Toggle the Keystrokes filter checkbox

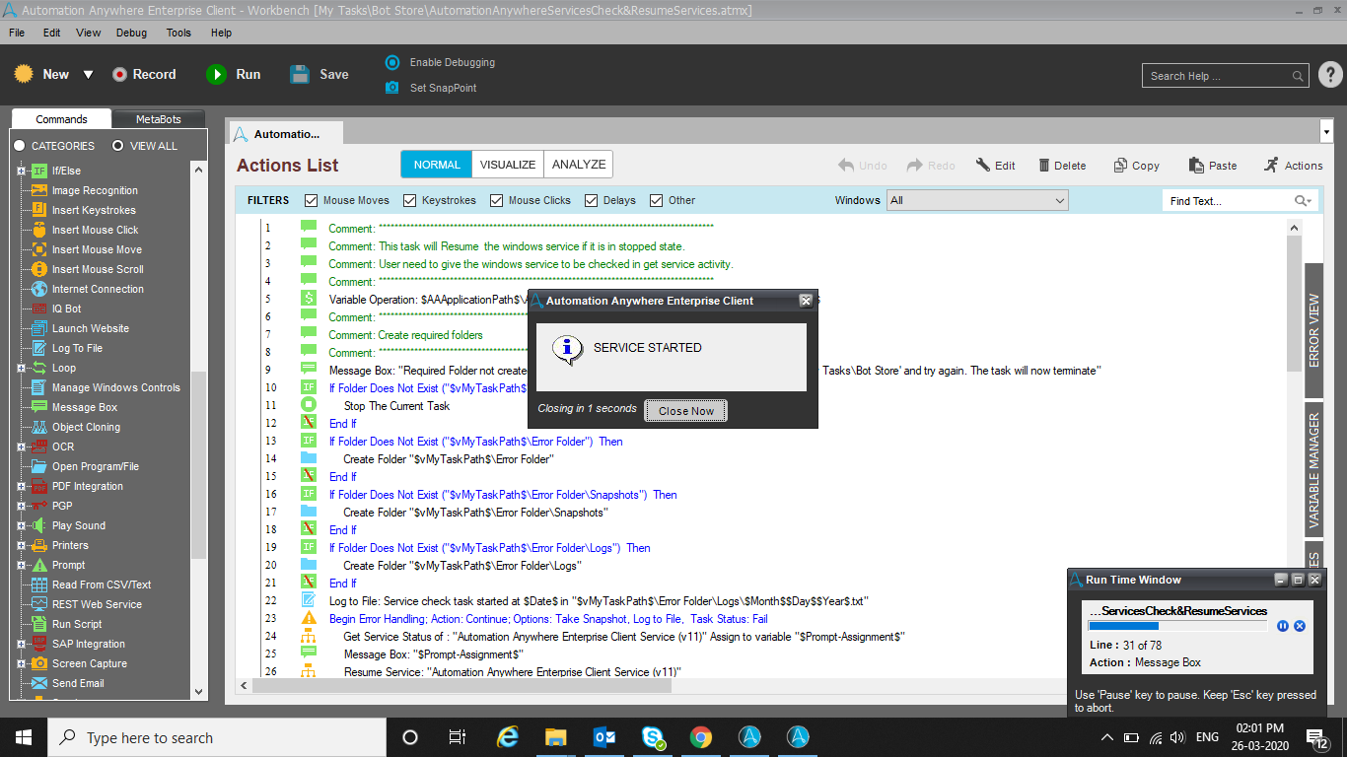tap(410, 200)
